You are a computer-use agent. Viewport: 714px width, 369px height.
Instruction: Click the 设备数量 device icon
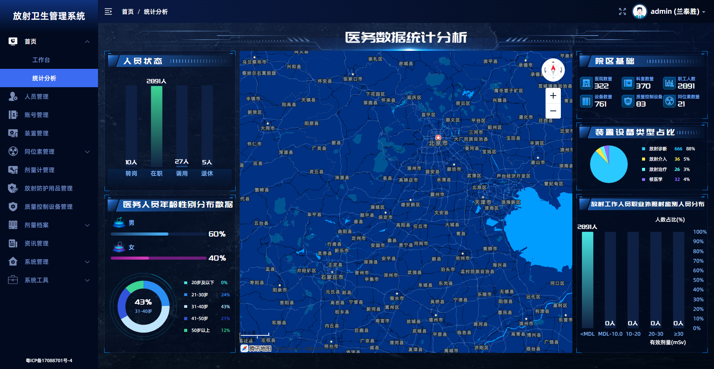(586, 101)
